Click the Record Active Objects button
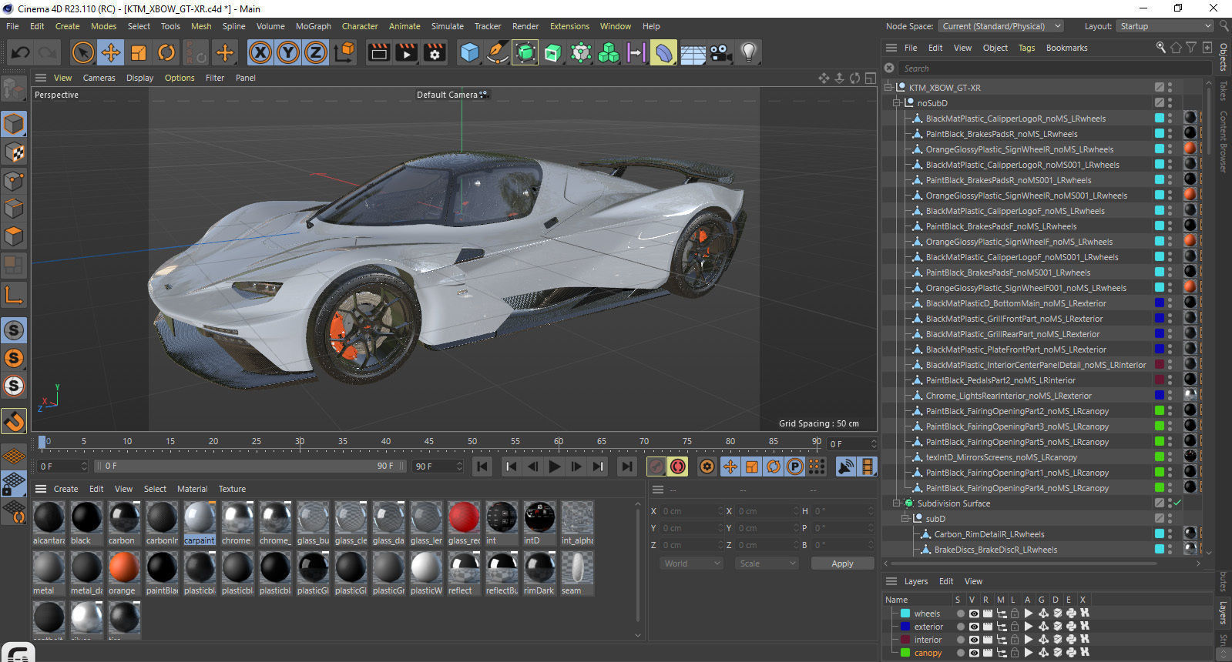Screen dimensions: 1232x662 click(x=656, y=466)
